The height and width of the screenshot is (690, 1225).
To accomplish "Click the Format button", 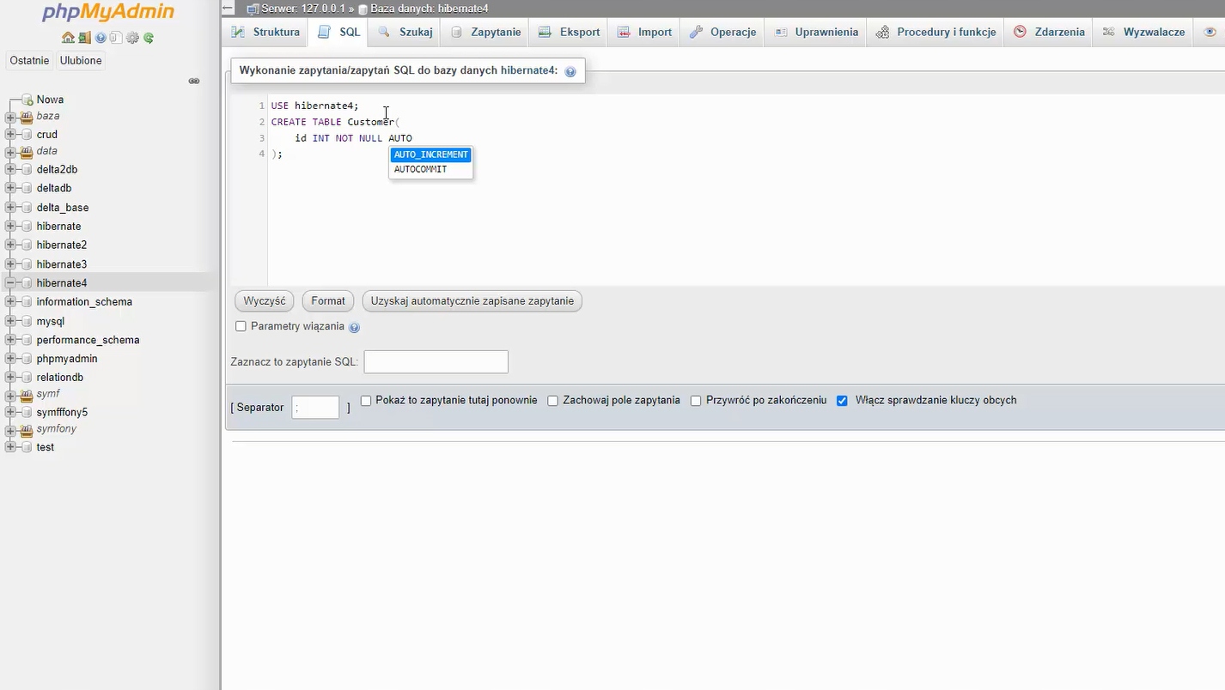I will point(328,301).
